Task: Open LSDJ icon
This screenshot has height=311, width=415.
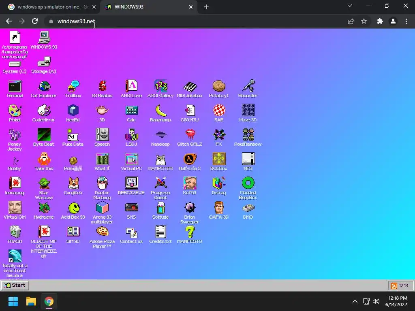Action: click(x=131, y=138)
